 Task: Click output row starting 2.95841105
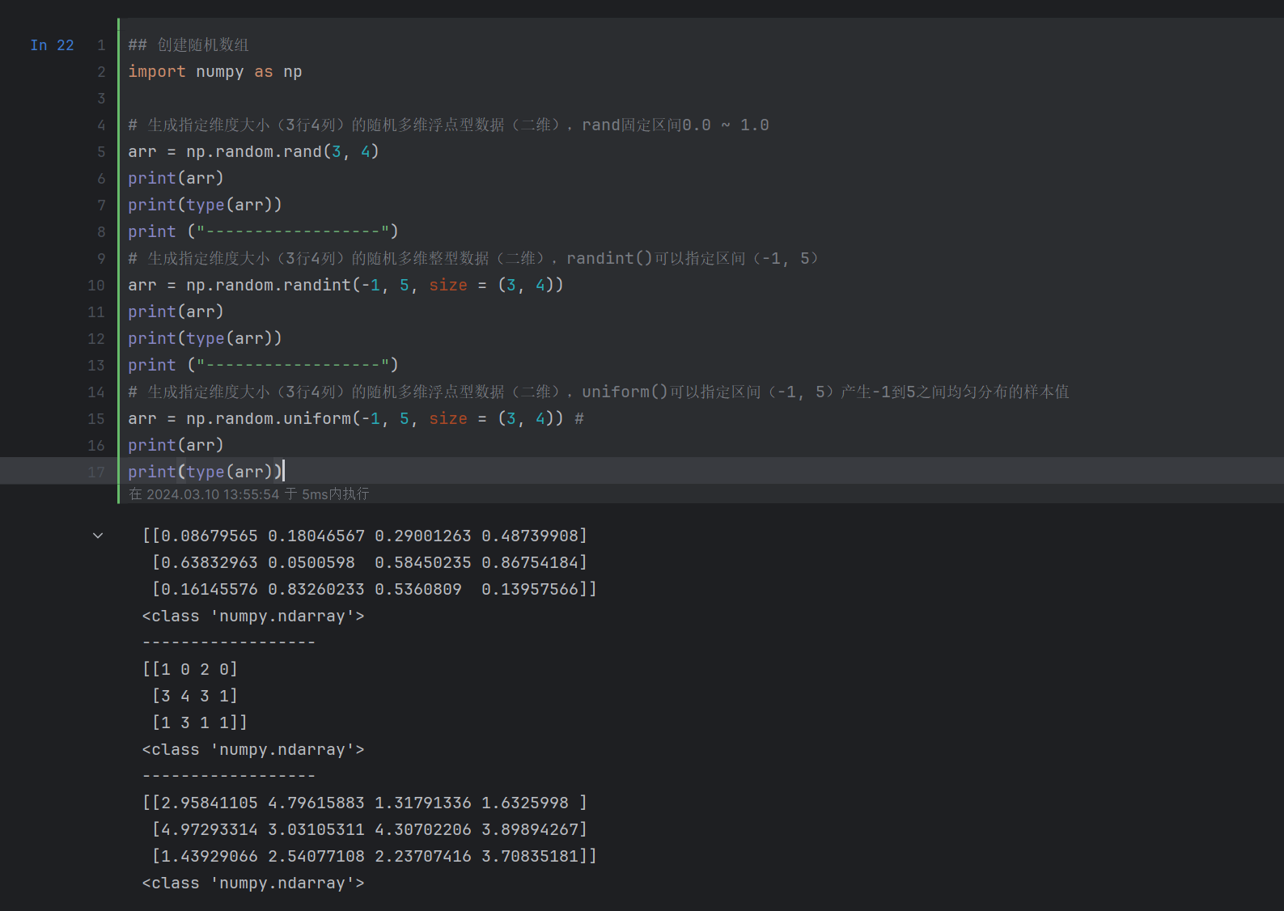(365, 803)
